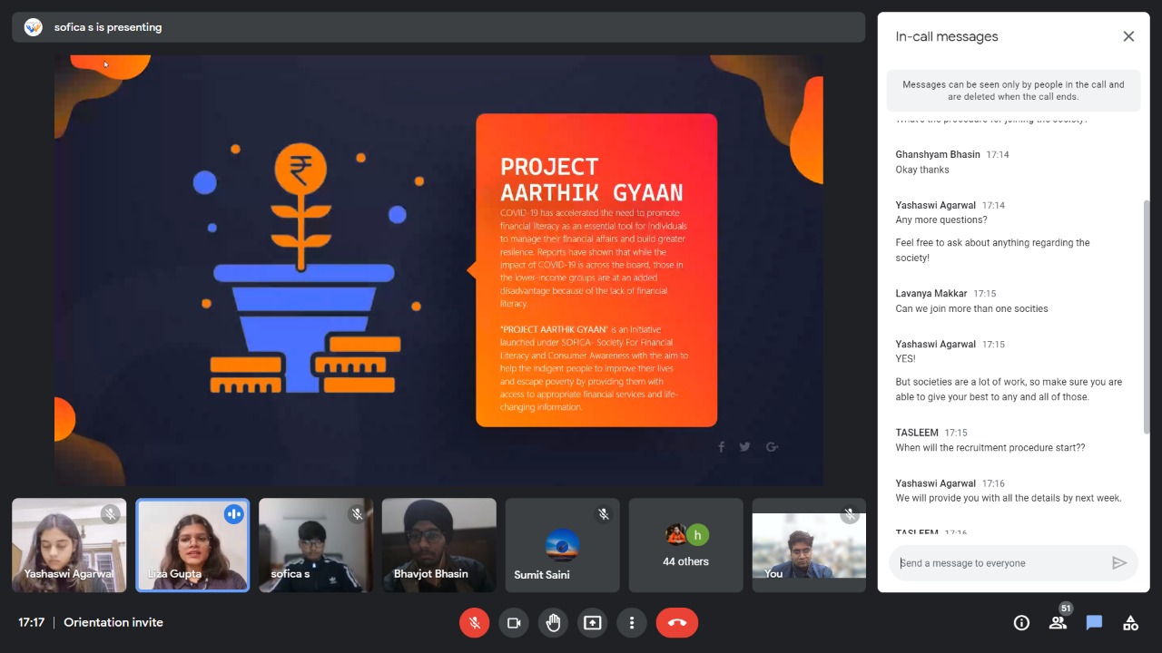Screen dimensions: 1162x653
Task: Click the Orientation invite meeting name
Action: pos(113,623)
